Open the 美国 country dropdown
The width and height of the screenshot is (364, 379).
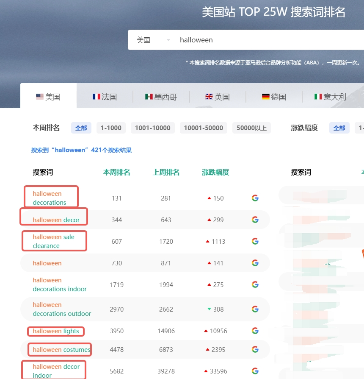coord(153,40)
